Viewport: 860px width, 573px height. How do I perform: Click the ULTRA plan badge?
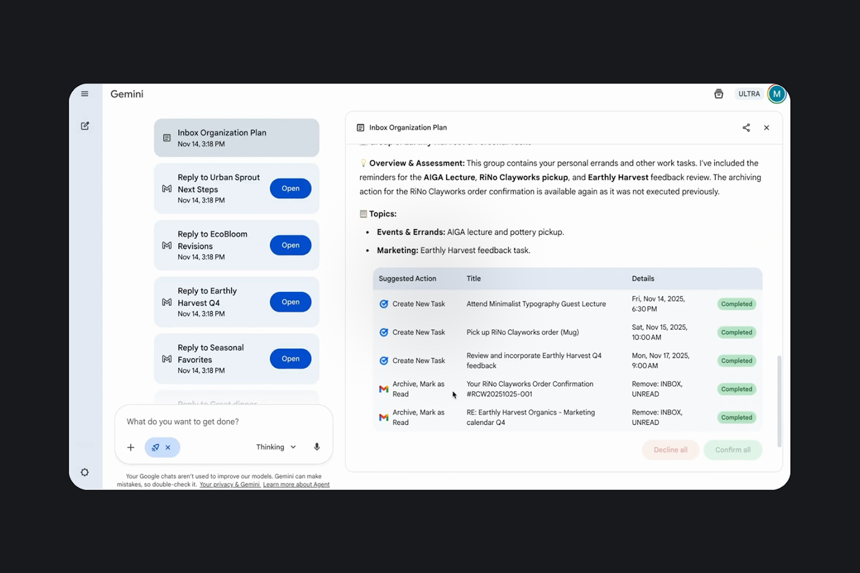point(749,94)
